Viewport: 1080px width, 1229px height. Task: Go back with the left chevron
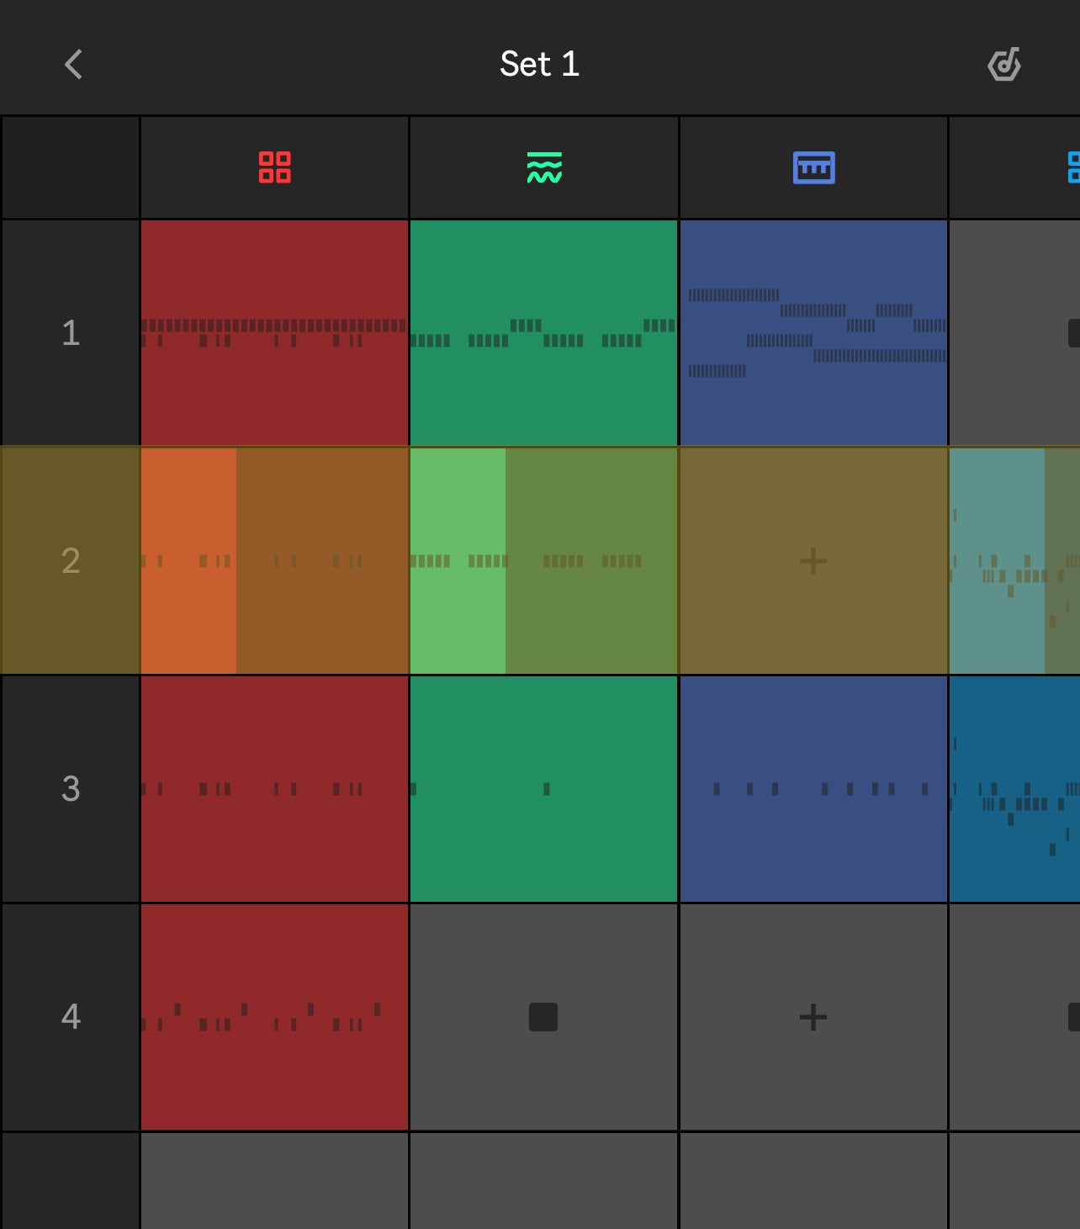73,64
